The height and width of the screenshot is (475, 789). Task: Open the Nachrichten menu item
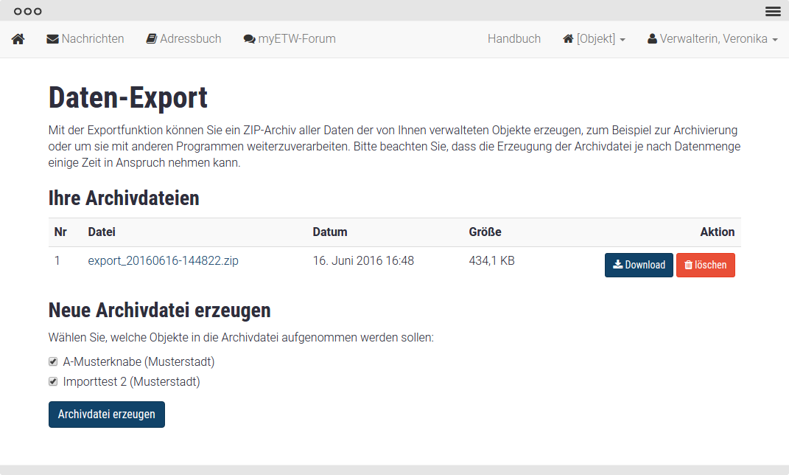tap(93, 39)
